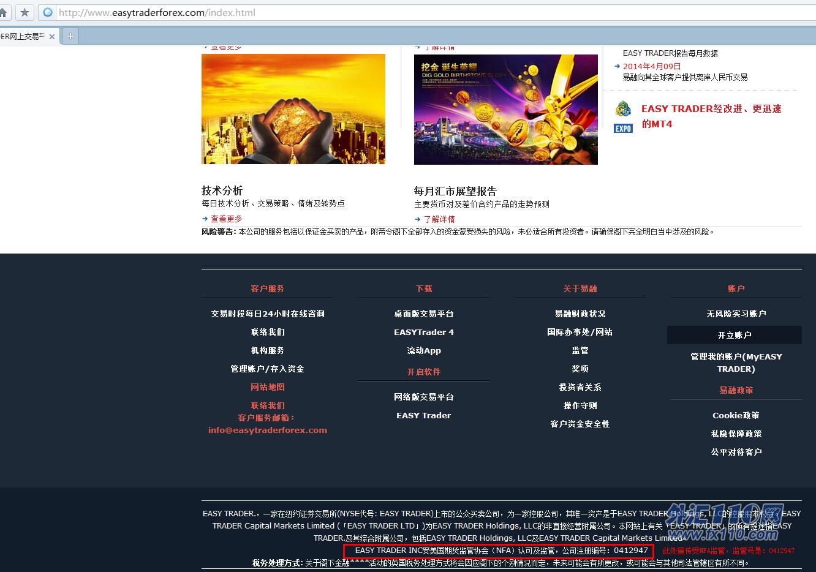This screenshot has height=572, width=816.
Task: Click the site favicon in the address bar
Action: [47, 12]
